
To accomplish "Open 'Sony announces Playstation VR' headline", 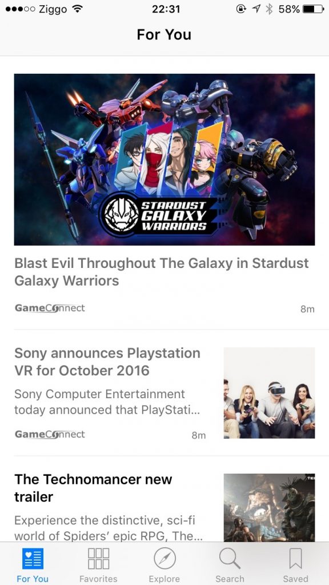I will pos(107,362).
